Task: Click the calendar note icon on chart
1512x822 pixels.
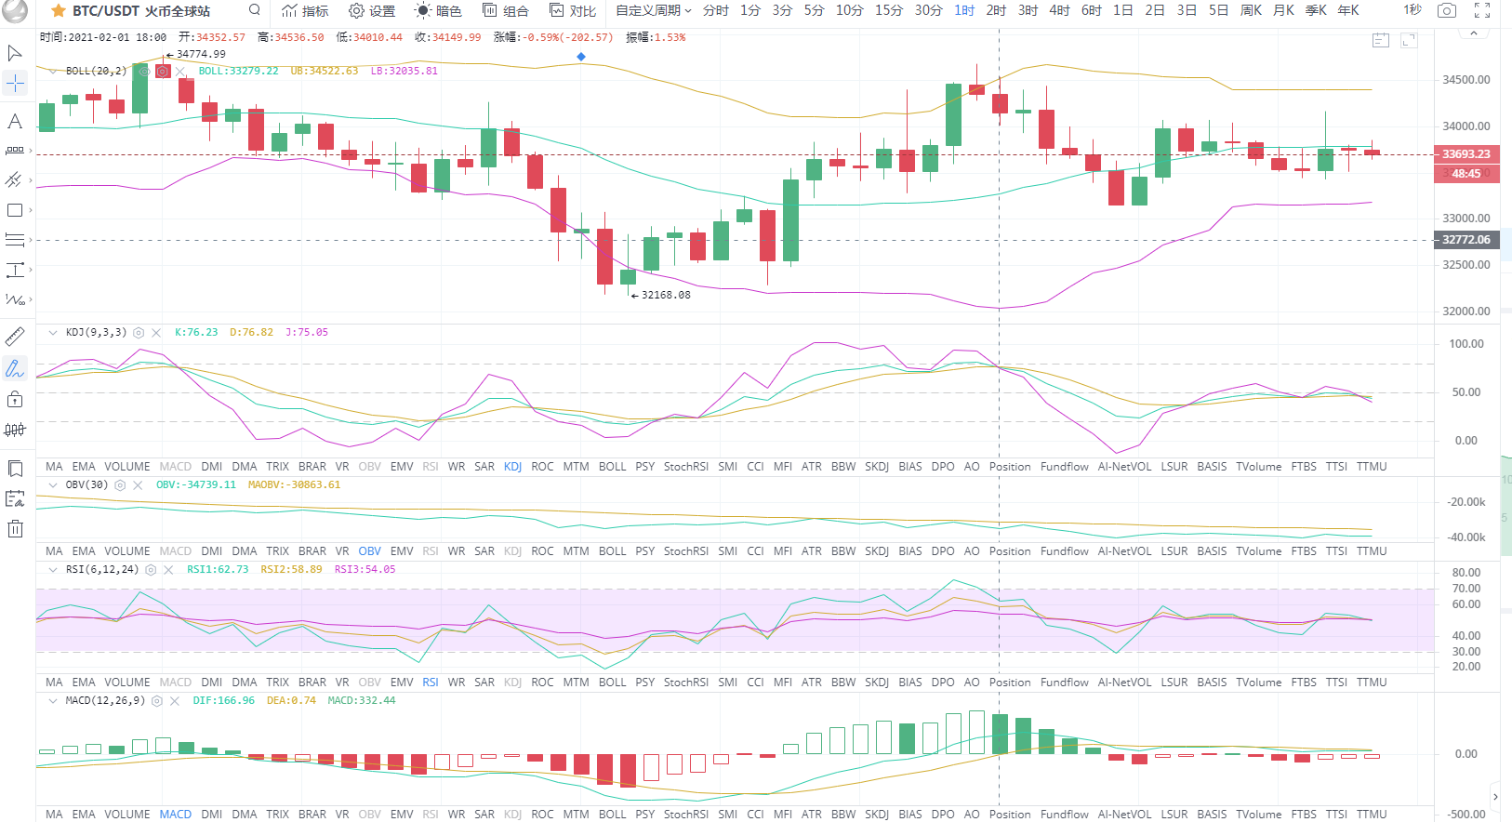Action: [1381, 40]
